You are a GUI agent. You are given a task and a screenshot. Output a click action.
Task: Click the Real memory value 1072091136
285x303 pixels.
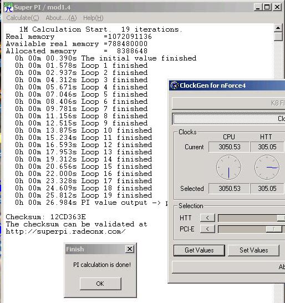coord(130,37)
